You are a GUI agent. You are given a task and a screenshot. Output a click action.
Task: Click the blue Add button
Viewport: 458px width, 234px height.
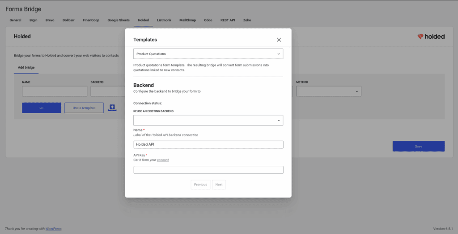point(42,108)
